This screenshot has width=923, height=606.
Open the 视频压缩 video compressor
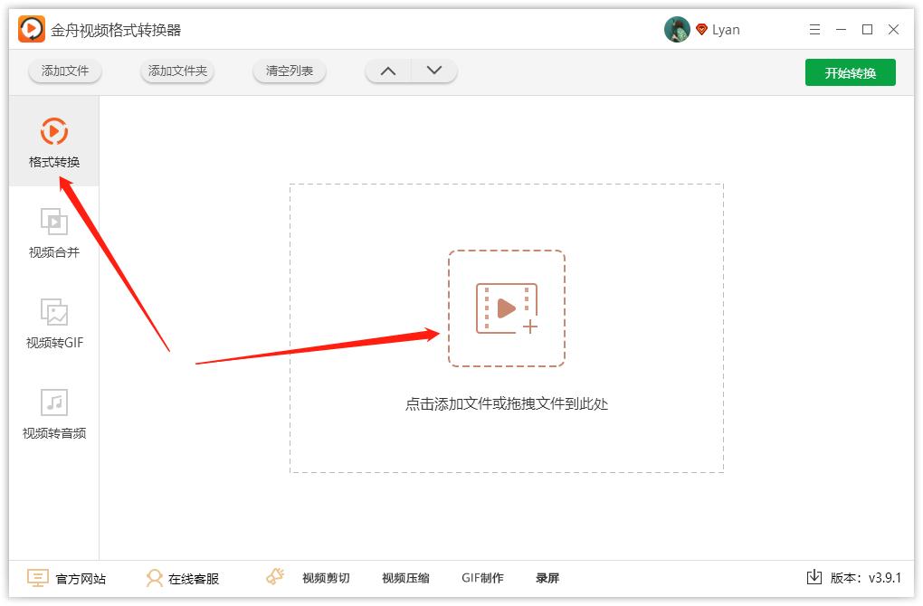point(404,578)
